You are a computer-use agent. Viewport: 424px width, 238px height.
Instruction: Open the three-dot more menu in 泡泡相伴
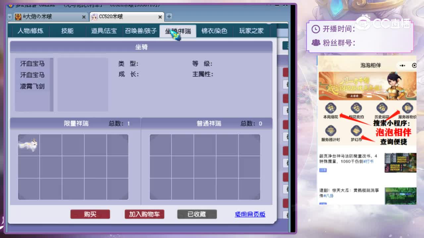(403, 65)
